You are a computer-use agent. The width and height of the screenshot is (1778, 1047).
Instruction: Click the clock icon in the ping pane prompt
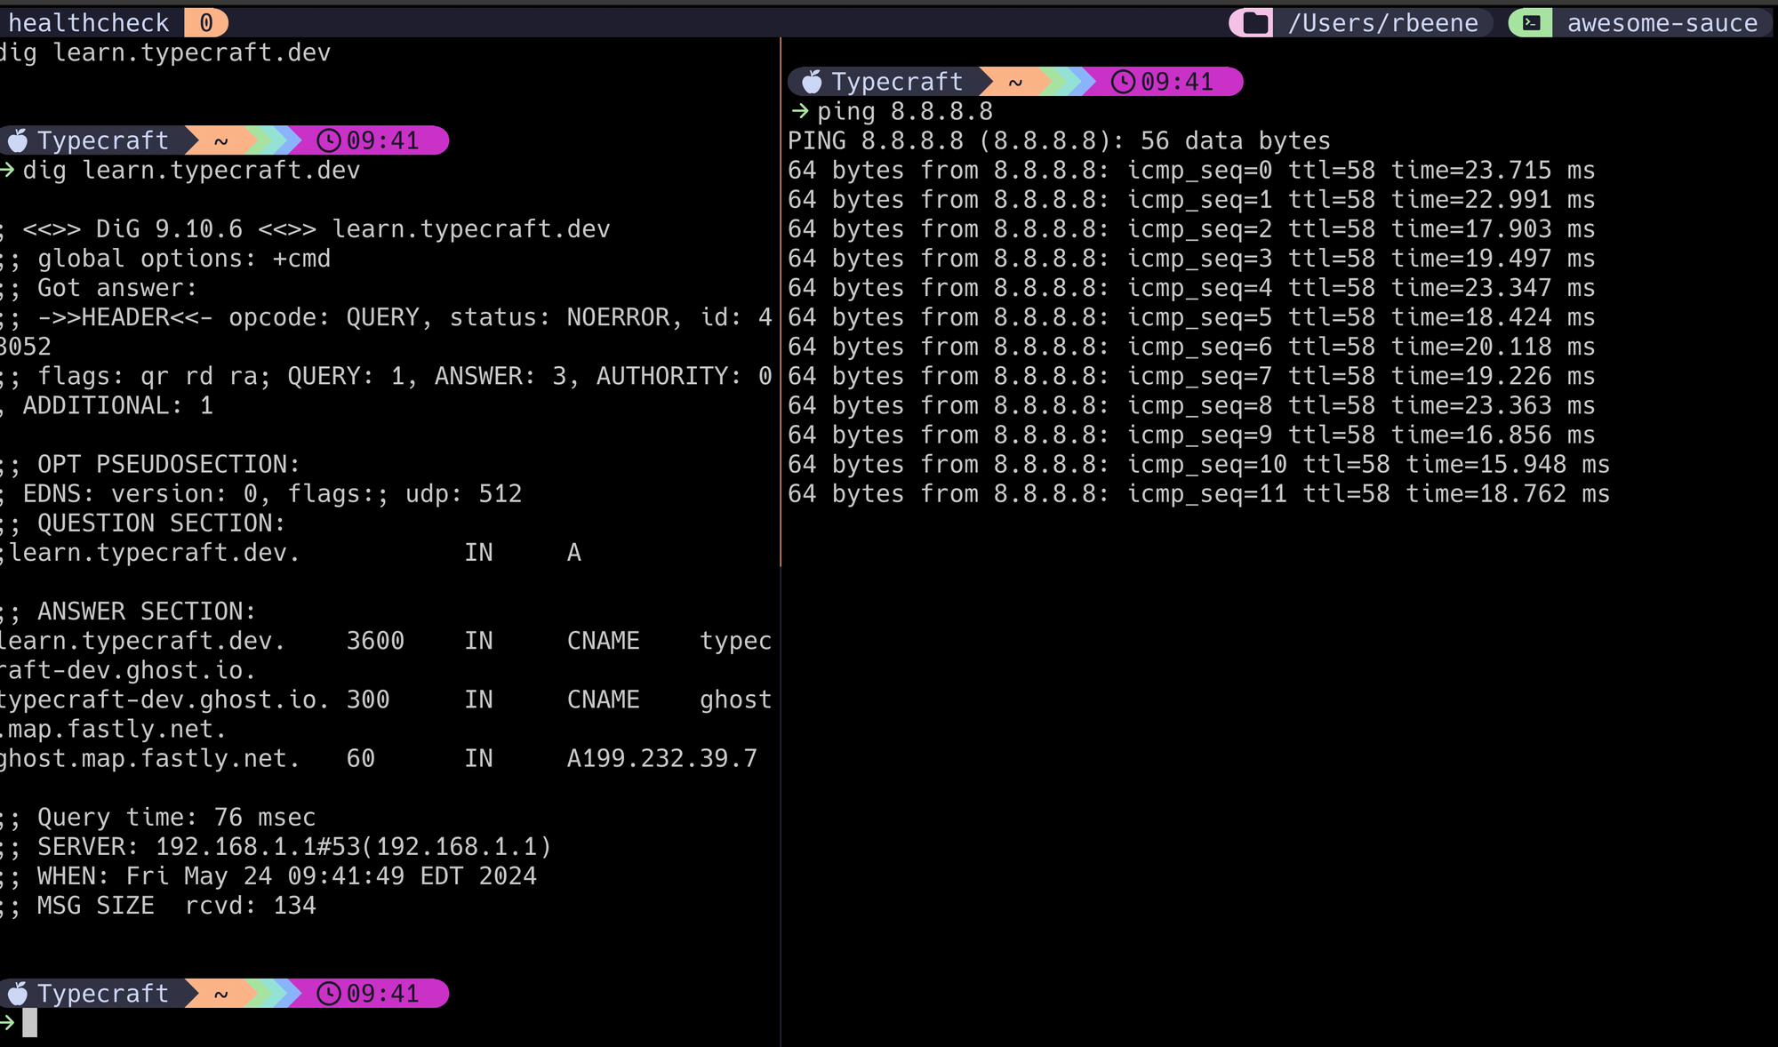tap(1124, 82)
